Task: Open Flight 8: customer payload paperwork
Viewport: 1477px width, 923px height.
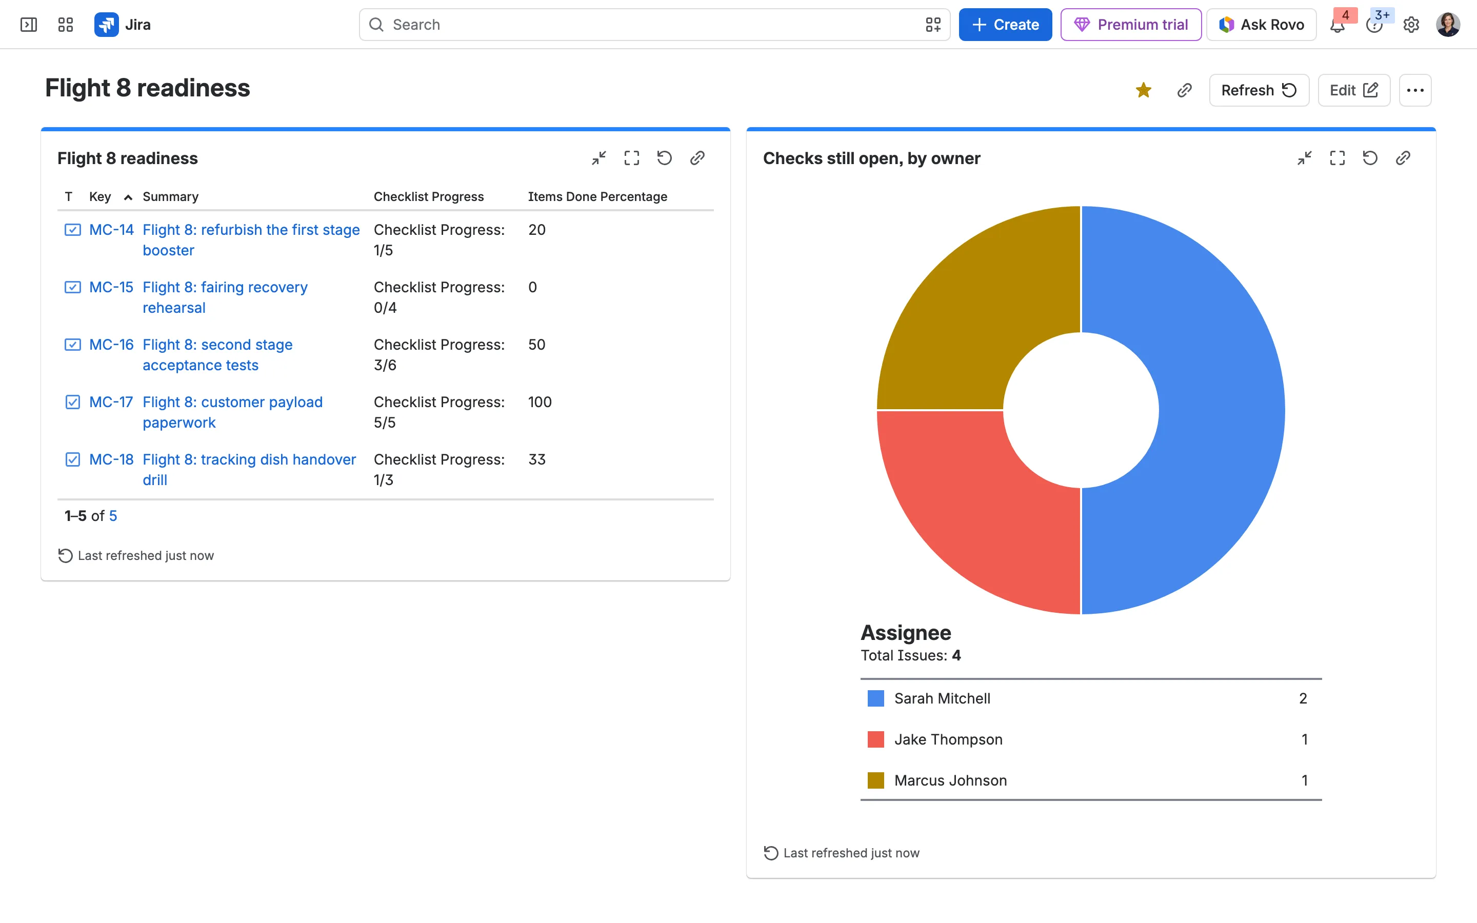Action: pyautogui.click(x=232, y=412)
